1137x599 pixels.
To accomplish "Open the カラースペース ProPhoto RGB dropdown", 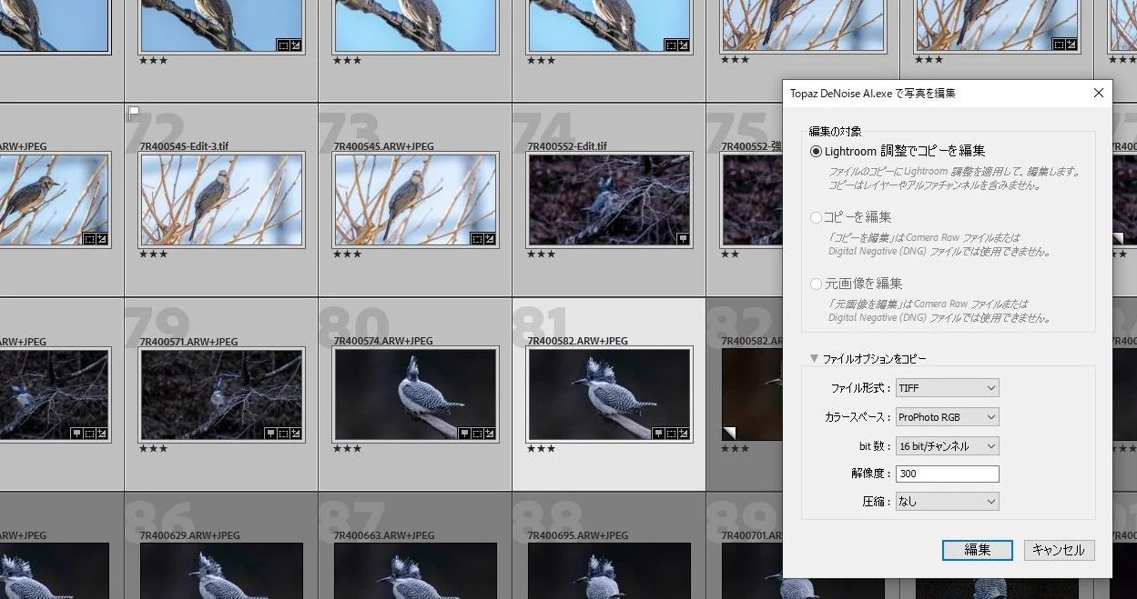I will (947, 417).
